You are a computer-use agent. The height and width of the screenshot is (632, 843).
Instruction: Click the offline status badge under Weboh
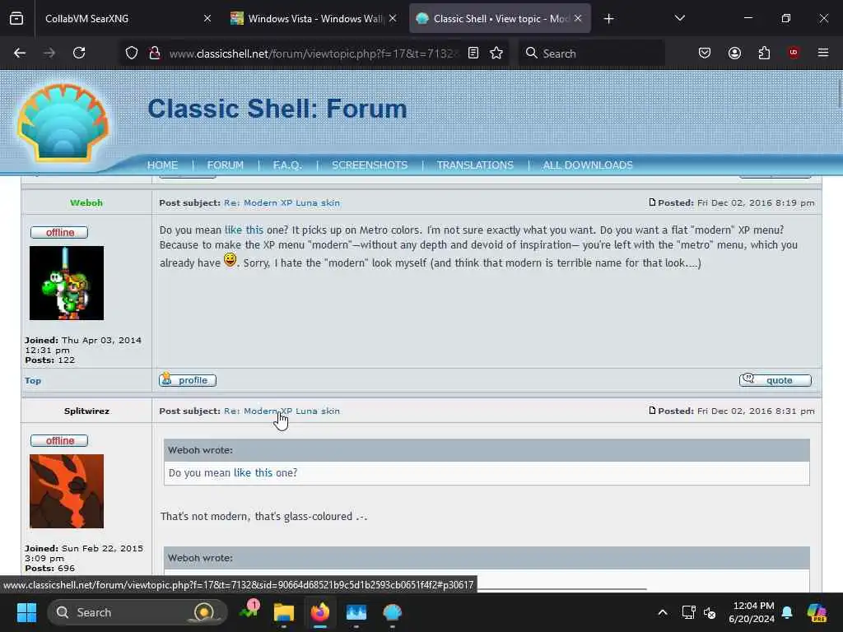[59, 232]
